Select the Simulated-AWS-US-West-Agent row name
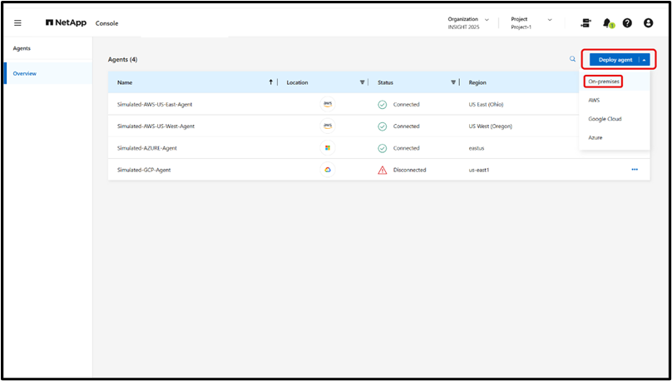 pyautogui.click(x=156, y=126)
